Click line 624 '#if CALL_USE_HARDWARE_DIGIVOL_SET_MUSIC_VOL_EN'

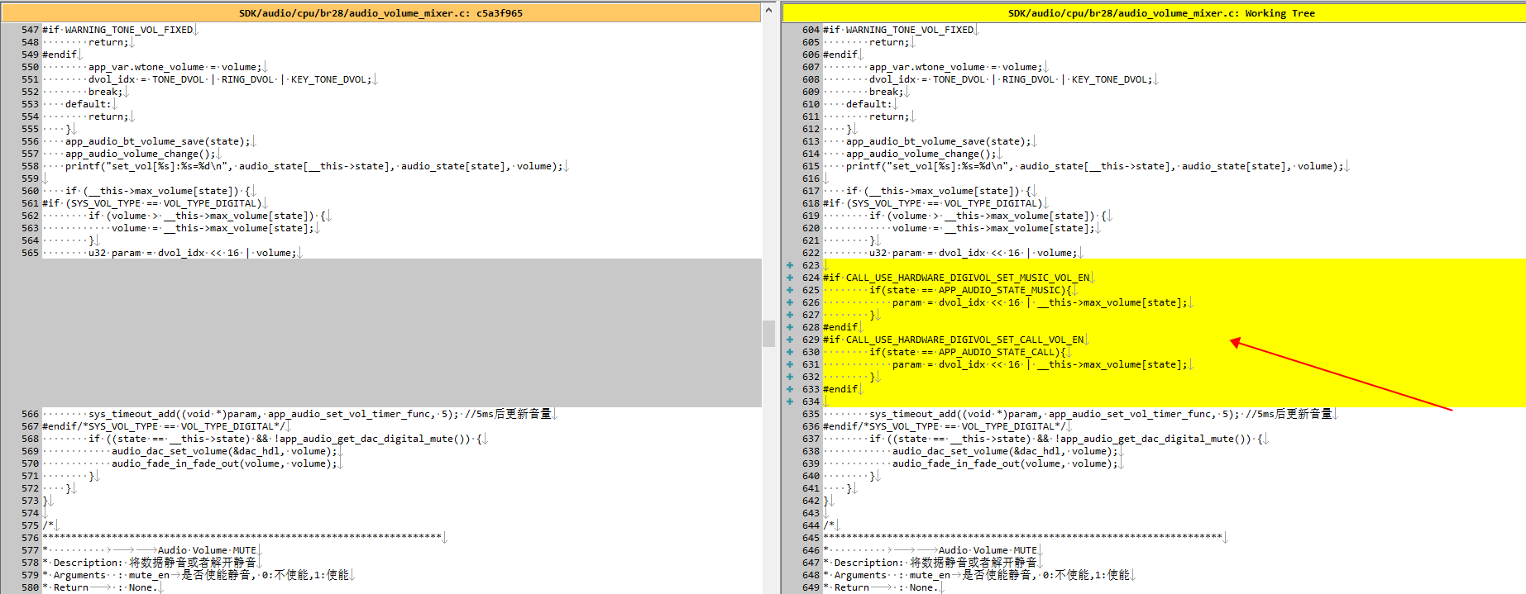click(957, 278)
